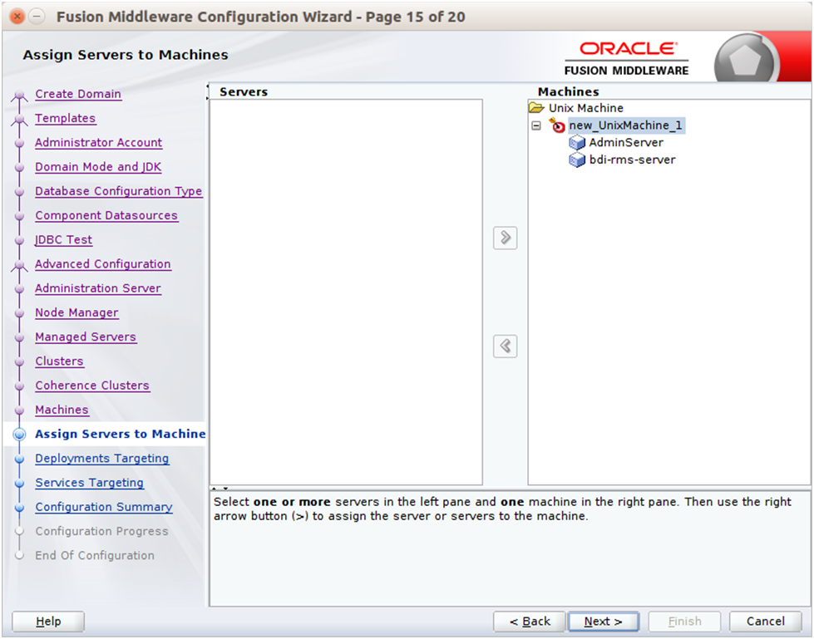814x639 pixels.
Task: Go to Coherence Clusters step
Action: [92, 386]
